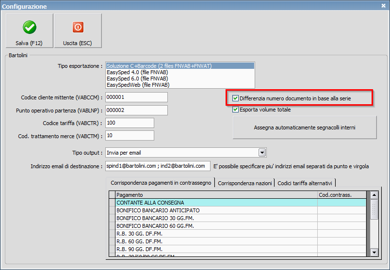Image resolution: width=390 pixels, height=270 pixels.
Task: Select BONIFICO BANCARIO 30 GG.FM. row
Action: (x=238, y=218)
